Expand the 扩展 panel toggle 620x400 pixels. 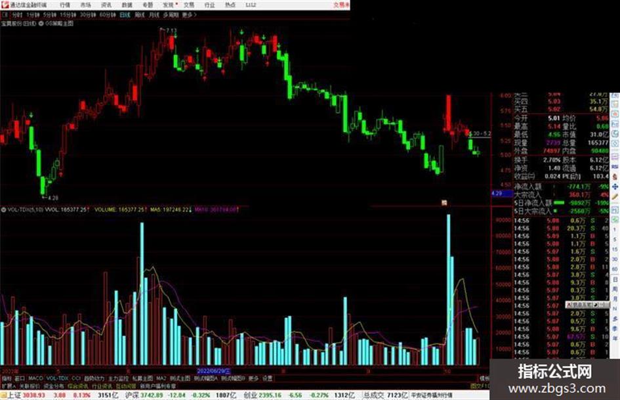pos(9,386)
